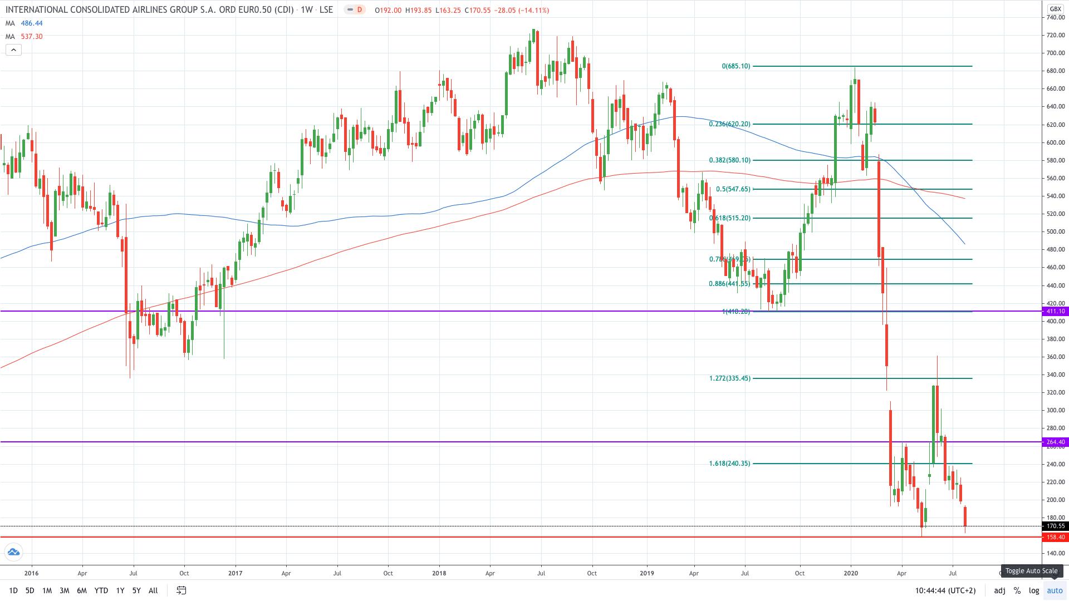The width and height of the screenshot is (1069, 601).
Task: Open timezone menu showing 10:44:44 (UTC+2)
Action: point(945,590)
